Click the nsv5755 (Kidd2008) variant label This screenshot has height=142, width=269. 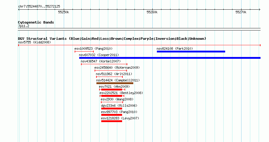(x=34, y=42)
